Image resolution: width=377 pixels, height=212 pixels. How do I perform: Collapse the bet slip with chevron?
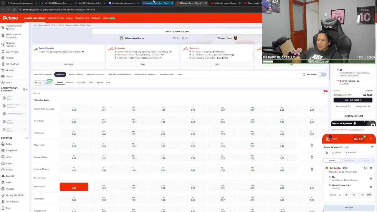[371, 139]
